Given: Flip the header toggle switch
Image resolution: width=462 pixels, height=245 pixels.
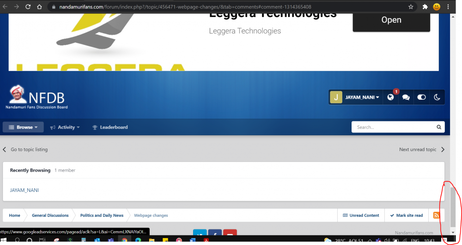Looking at the screenshot, I should pyautogui.click(x=421, y=97).
